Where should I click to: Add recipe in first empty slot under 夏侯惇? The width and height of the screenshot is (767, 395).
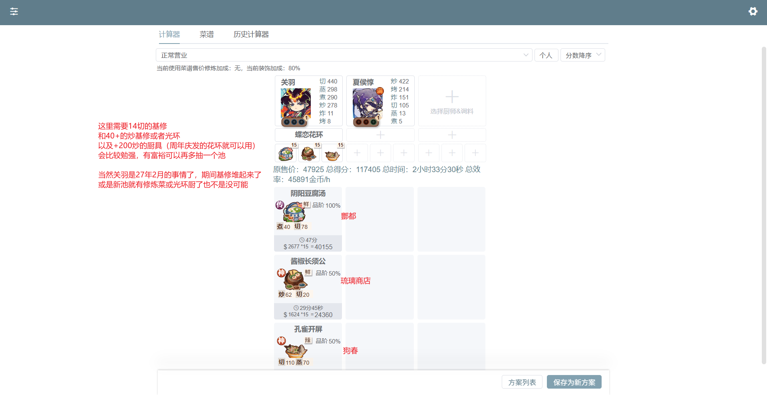coord(357,153)
